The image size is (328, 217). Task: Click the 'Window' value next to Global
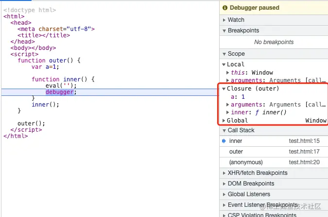pos(316,121)
